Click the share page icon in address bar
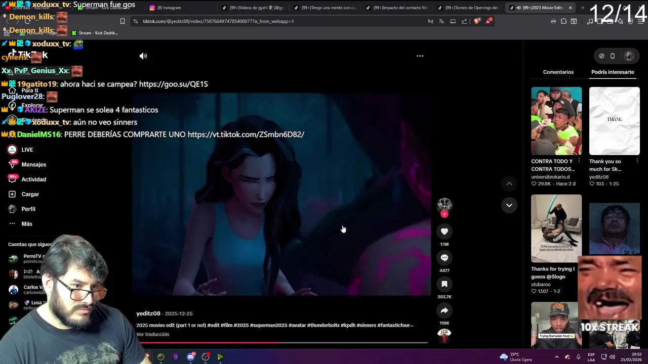This screenshot has height=364, width=648. pos(464,21)
